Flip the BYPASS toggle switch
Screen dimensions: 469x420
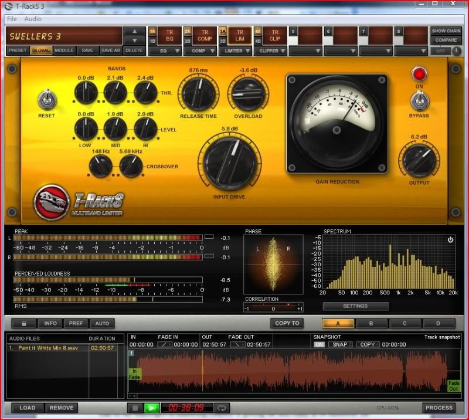point(419,100)
